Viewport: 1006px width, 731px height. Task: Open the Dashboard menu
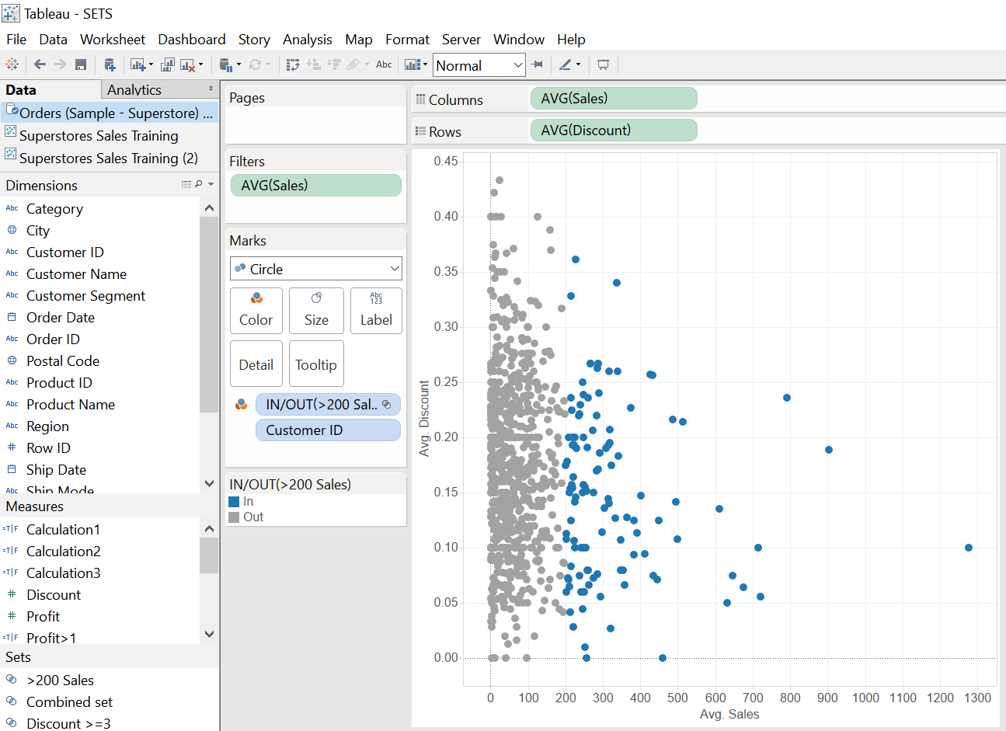(192, 39)
